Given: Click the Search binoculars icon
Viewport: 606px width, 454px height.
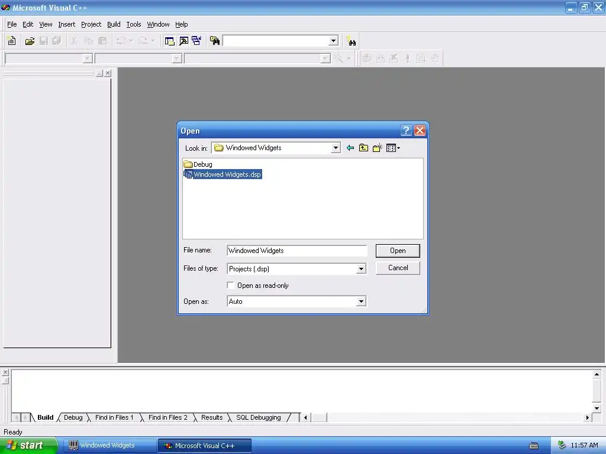Looking at the screenshot, I should [351, 41].
